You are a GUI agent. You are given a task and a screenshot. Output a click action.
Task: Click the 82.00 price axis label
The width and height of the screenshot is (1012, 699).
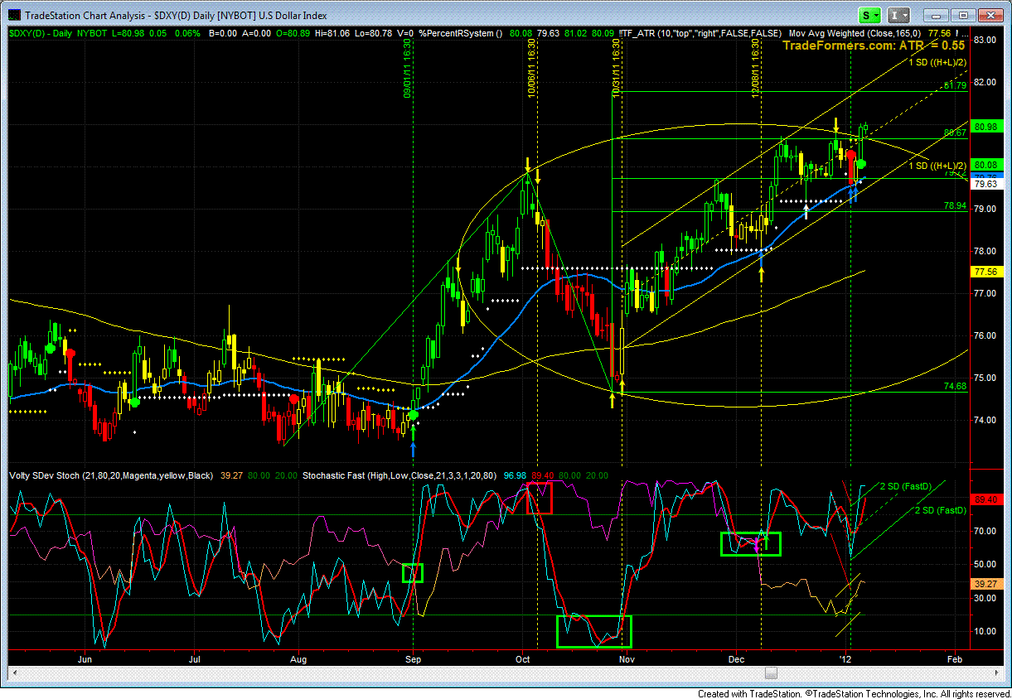pyautogui.click(x=985, y=82)
